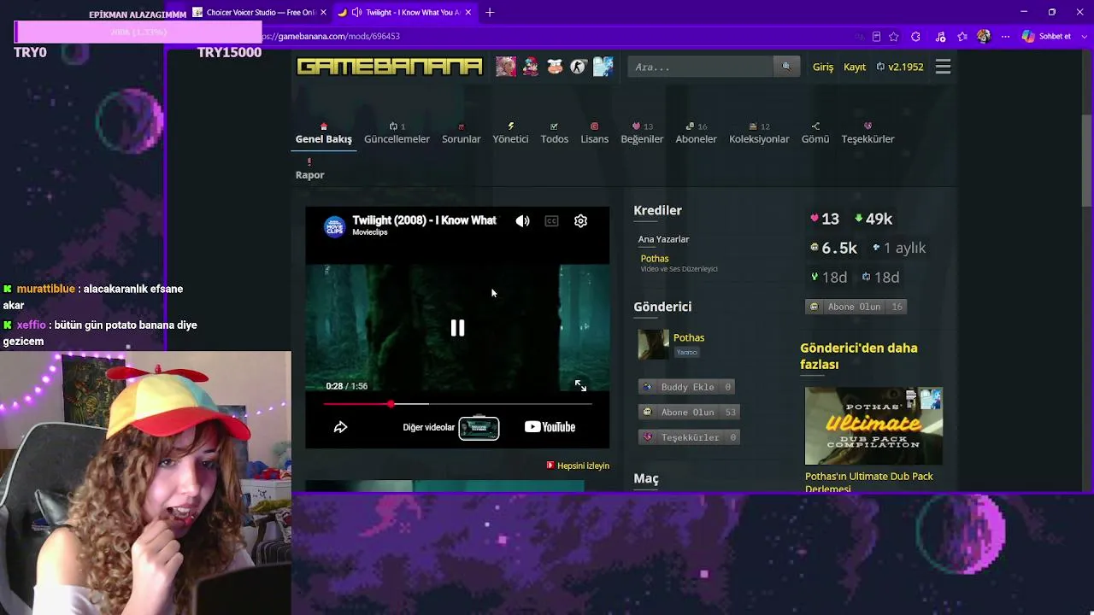This screenshot has width=1094, height=615.
Task: Open the Counter-Strike game shortcut icon
Action: (x=579, y=67)
